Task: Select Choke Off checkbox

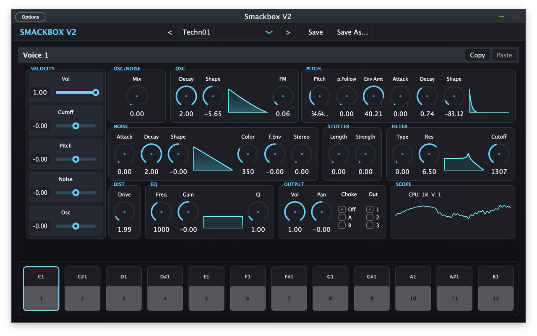Action: pos(342,209)
